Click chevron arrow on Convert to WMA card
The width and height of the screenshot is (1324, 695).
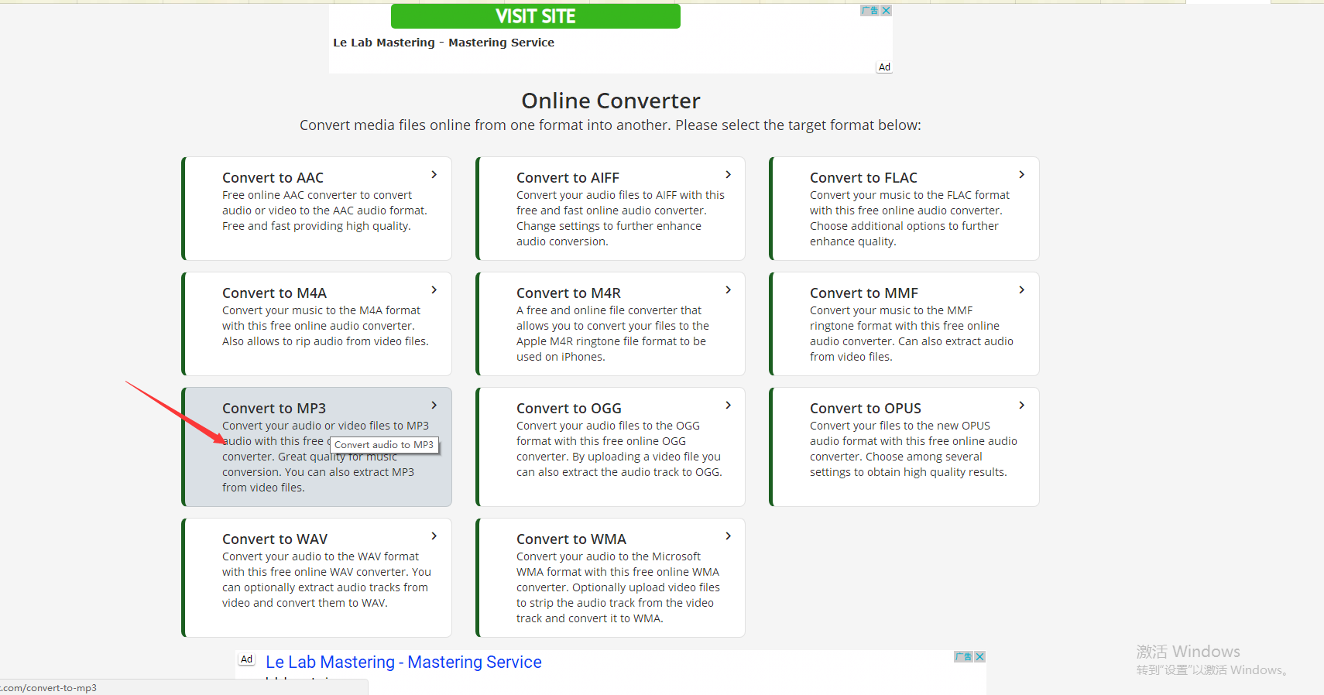[729, 536]
